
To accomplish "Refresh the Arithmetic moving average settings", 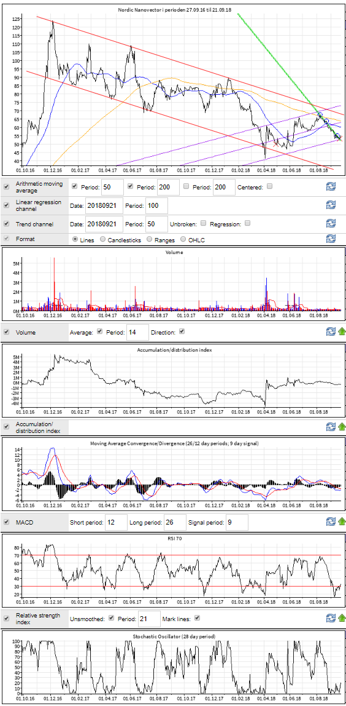I will 331,187.
